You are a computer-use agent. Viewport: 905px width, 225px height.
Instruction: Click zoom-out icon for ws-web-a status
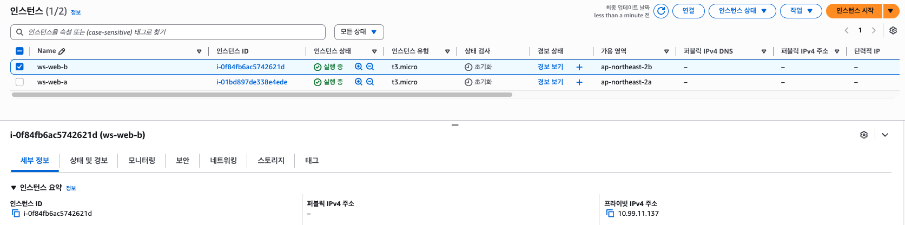370,82
